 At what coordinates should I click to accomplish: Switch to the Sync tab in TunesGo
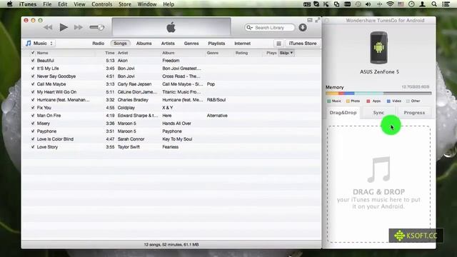[378, 113]
